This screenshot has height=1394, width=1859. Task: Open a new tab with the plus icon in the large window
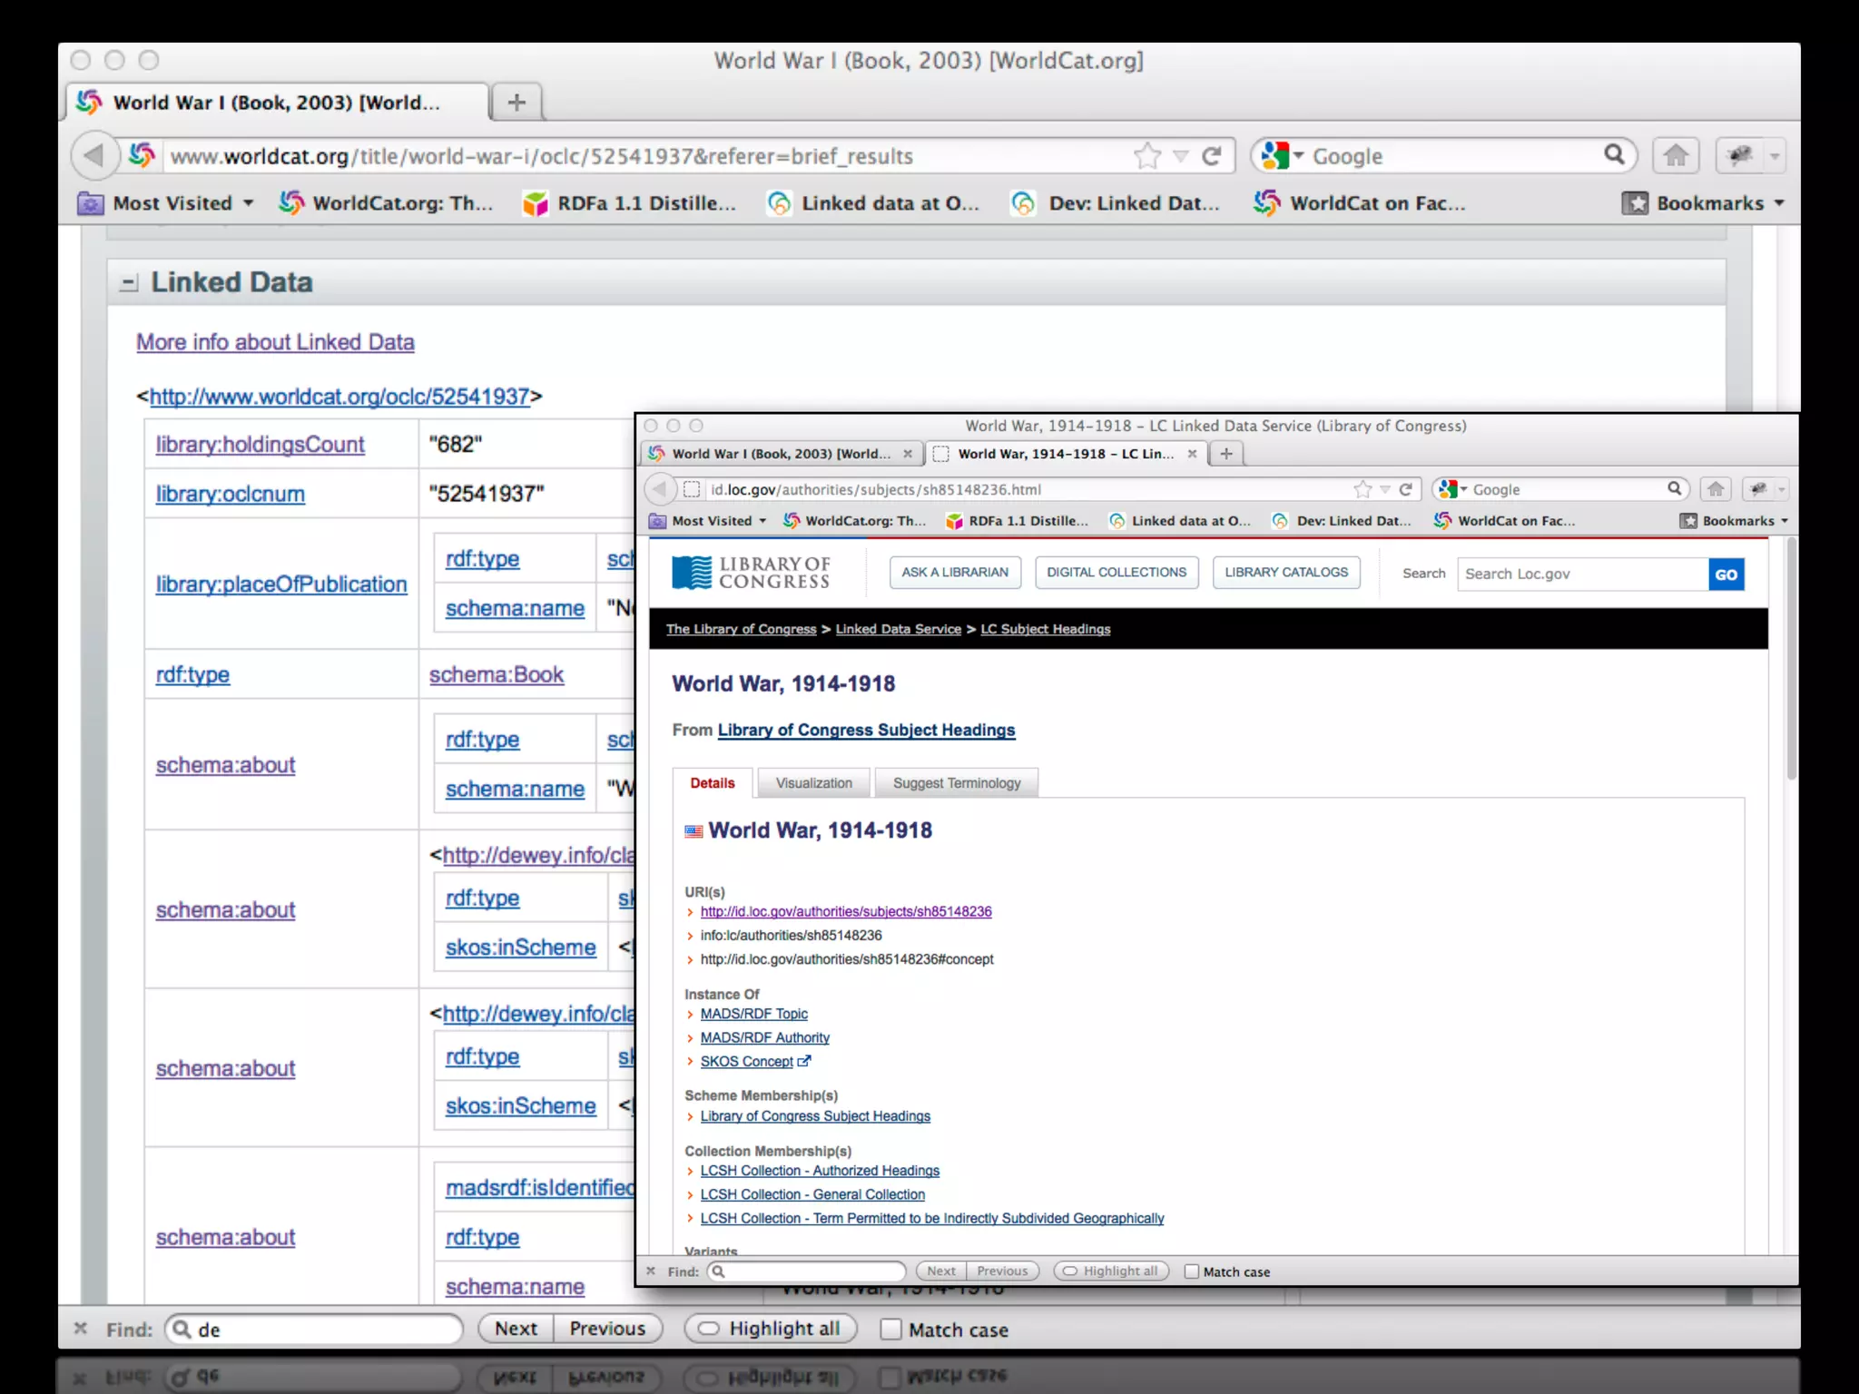[516, 102]
